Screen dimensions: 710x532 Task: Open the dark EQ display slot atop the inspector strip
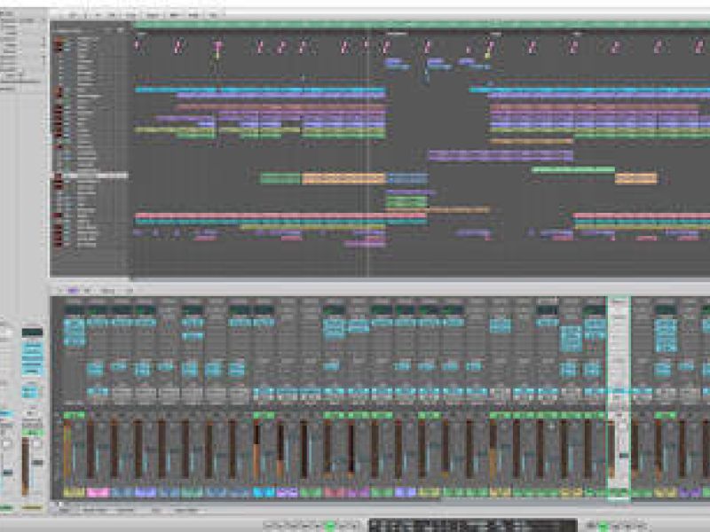(x=32, y=332)
